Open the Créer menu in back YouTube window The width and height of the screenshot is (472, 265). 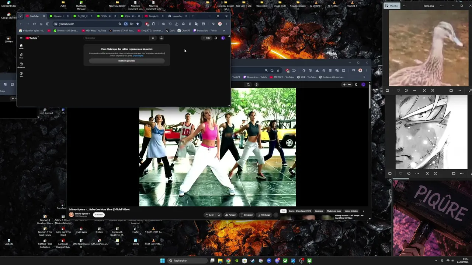[347, 85]
